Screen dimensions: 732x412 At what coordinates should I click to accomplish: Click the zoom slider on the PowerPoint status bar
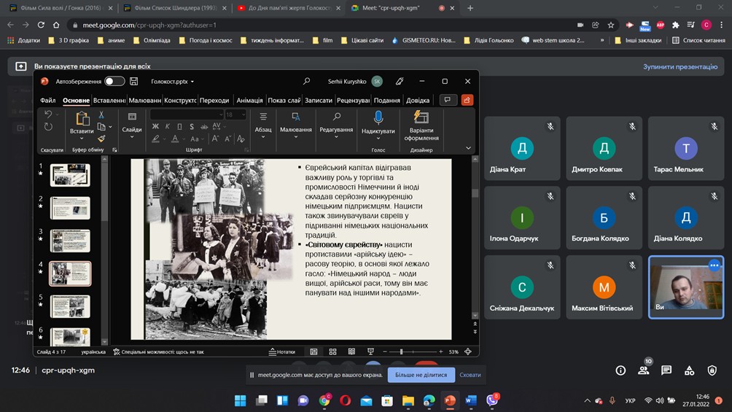[x=413, y=351]
